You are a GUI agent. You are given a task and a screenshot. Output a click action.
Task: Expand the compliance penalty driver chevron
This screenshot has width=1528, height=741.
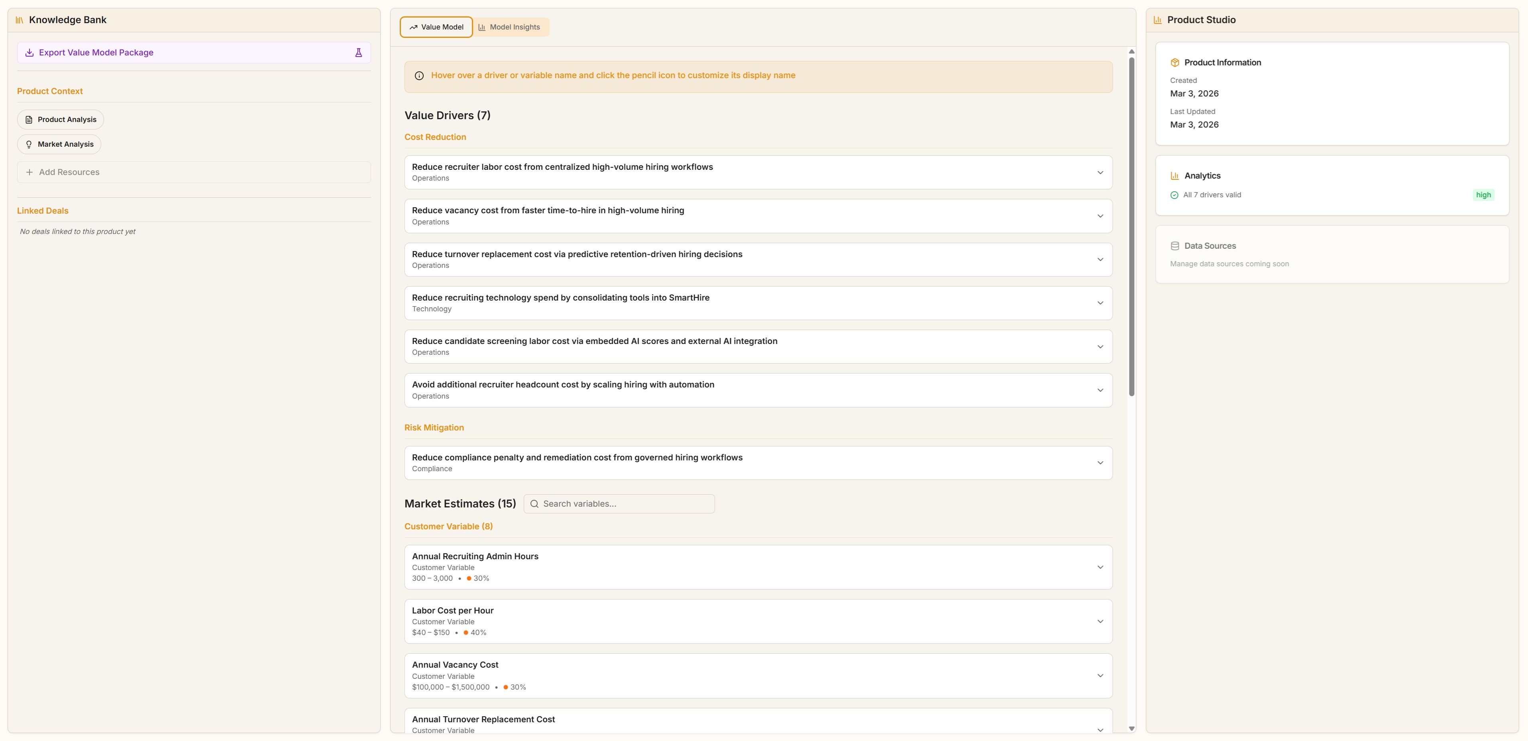point(1100,463)
